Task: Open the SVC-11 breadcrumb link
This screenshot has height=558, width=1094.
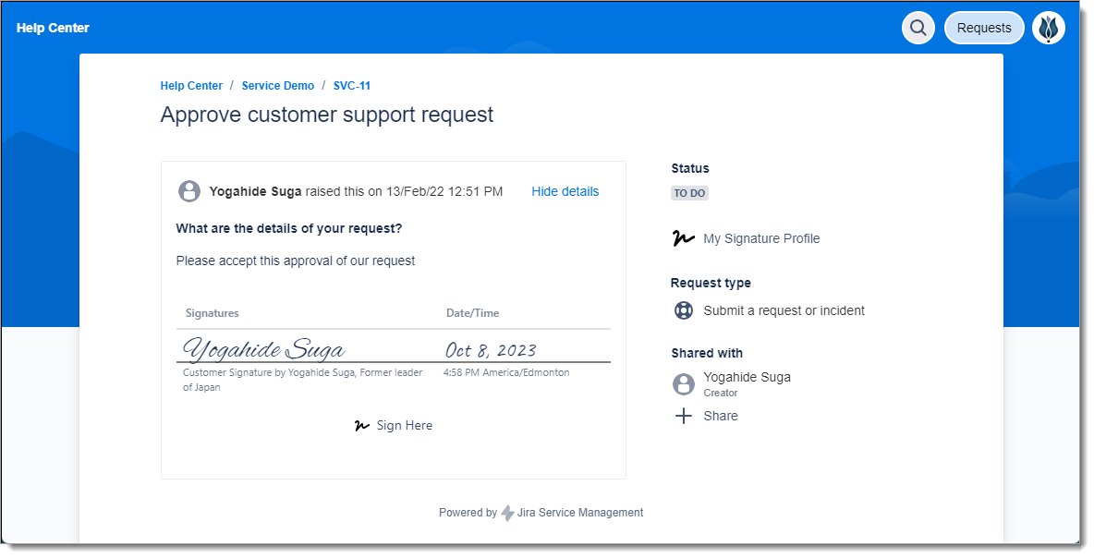Action: pyautogui.click(x=352, y=86)
